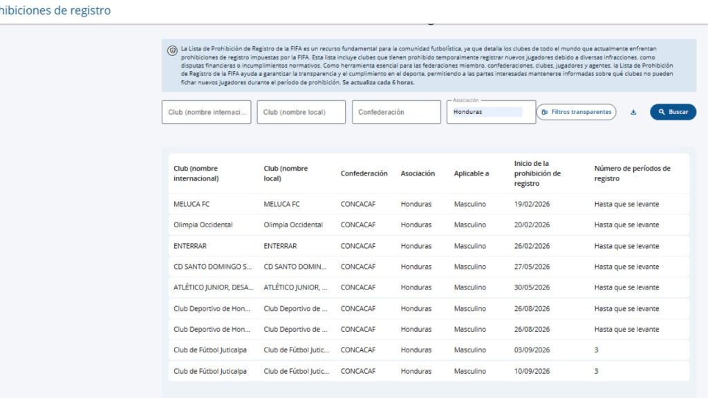Select ENTERRAR in the international name column
The image size is (708, 398).
click(189, 246)
